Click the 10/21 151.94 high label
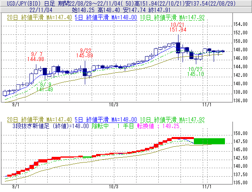The image size is (252, 192). tap(178, 27)
